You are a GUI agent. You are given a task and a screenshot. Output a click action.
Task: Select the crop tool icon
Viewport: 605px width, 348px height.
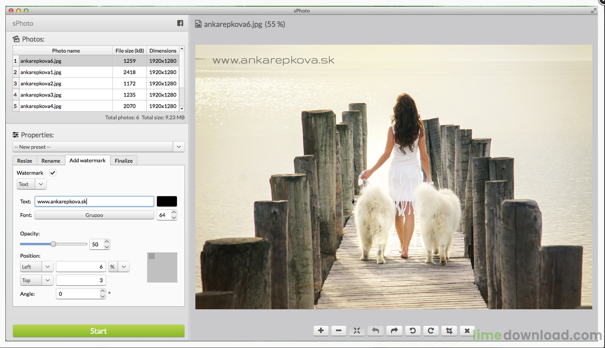449,331
